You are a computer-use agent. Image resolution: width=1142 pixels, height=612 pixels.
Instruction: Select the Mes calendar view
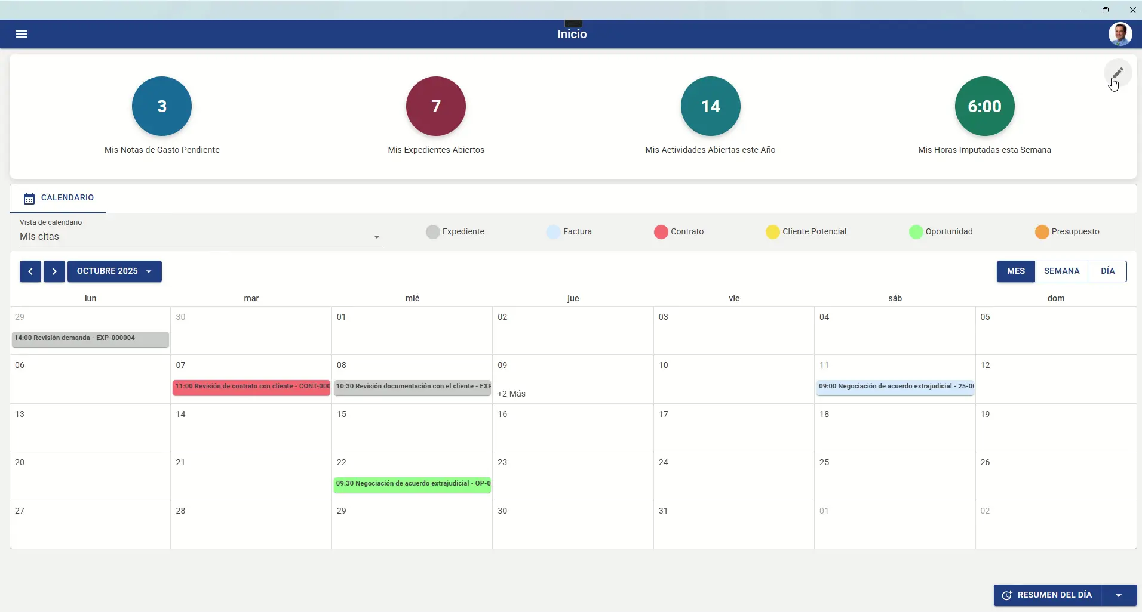tap(1015, 271)
